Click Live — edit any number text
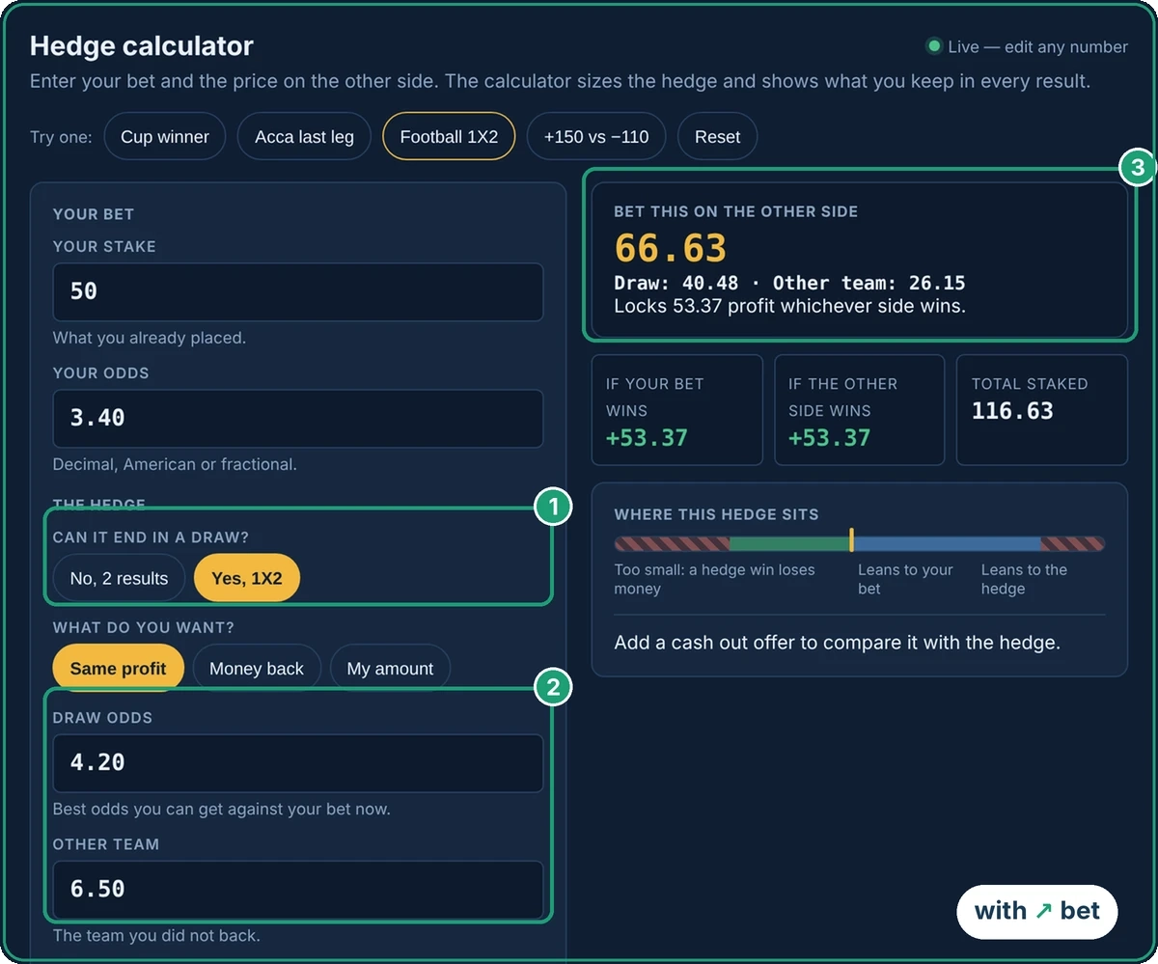Screen dimensions: 1158x964 [1037, 46]
